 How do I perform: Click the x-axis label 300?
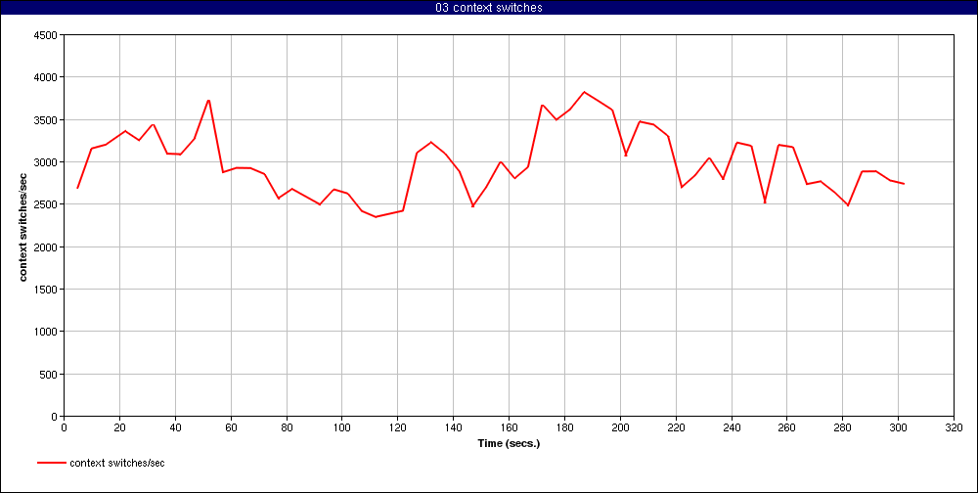(898, 427)
